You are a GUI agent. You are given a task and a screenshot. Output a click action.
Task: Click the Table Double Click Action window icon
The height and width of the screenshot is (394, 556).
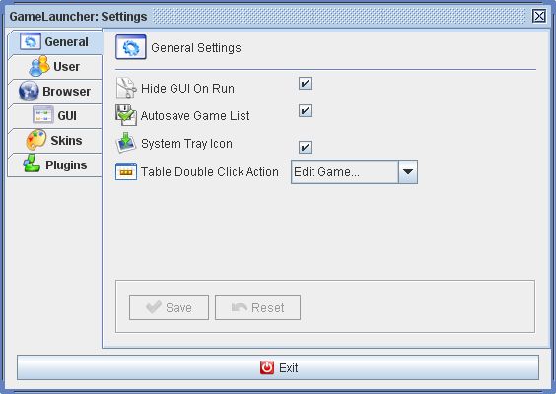tap(126, 171)
